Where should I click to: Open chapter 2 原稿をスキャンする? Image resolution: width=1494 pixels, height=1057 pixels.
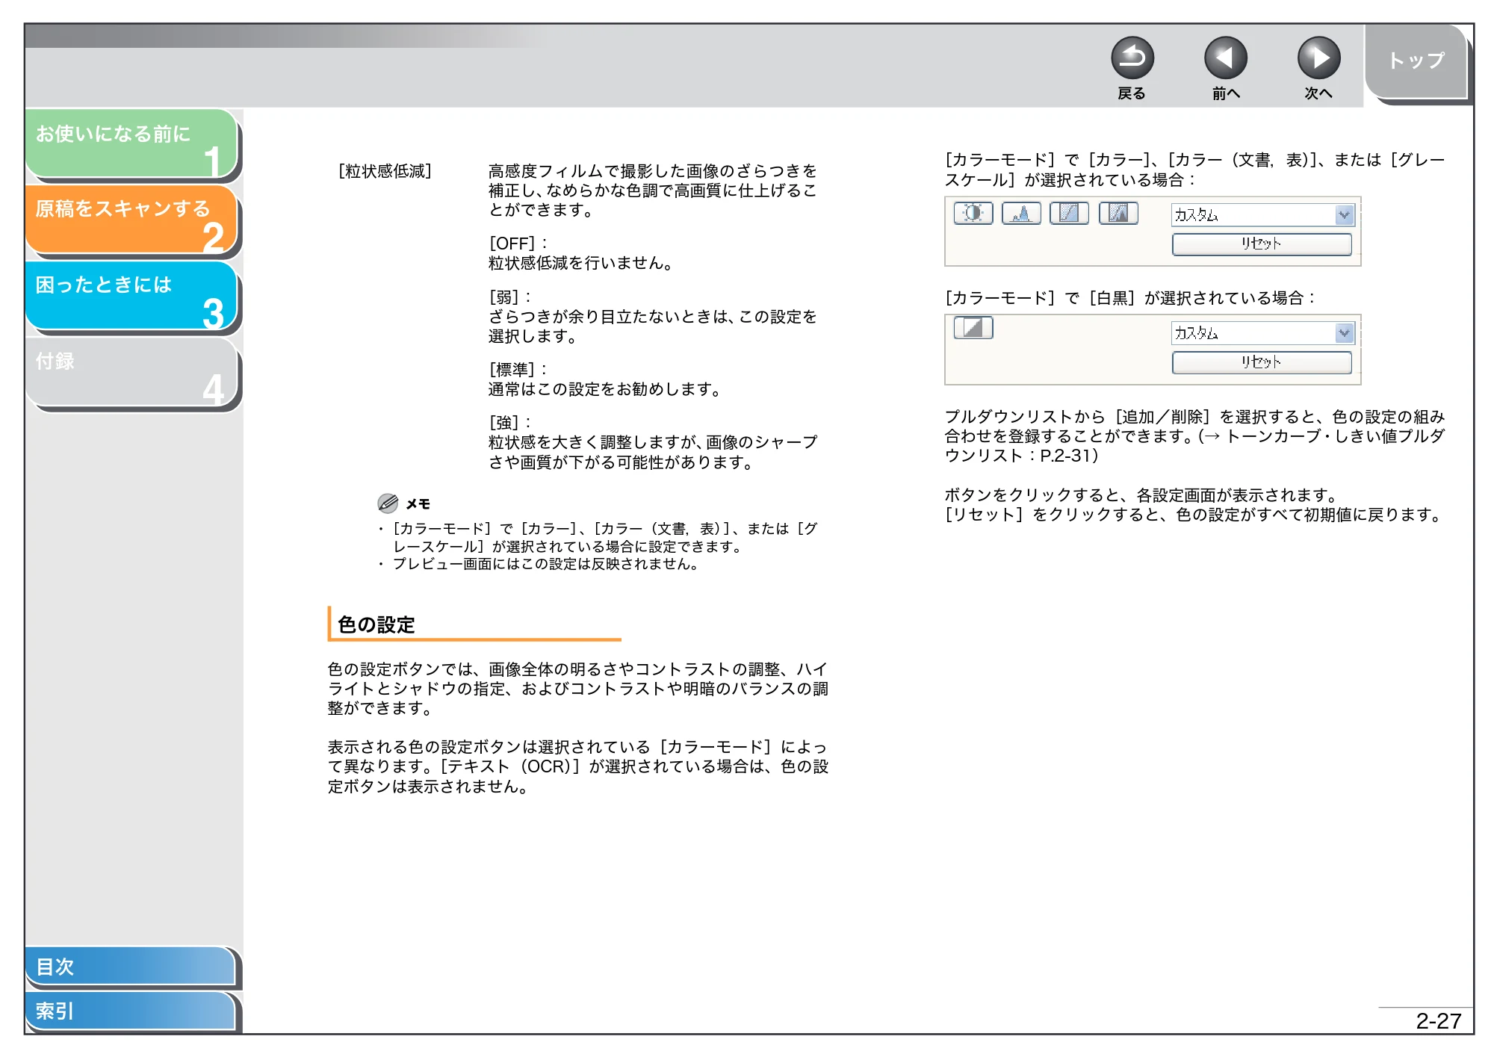click(131, 220)
